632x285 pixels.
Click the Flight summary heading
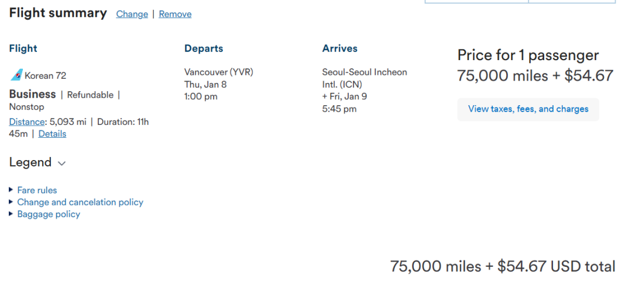coord(58,13)
